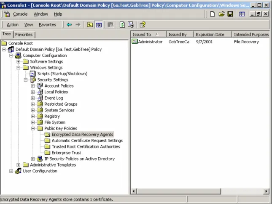Click the Security Settings icon
Image resolution: width=272 pixels, height=204 pixels.
[33, 80]
